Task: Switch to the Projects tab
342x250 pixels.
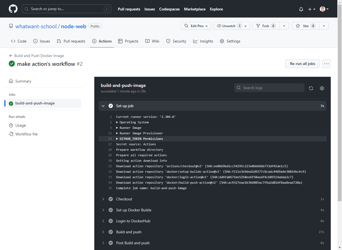Action: pos(128,41)
